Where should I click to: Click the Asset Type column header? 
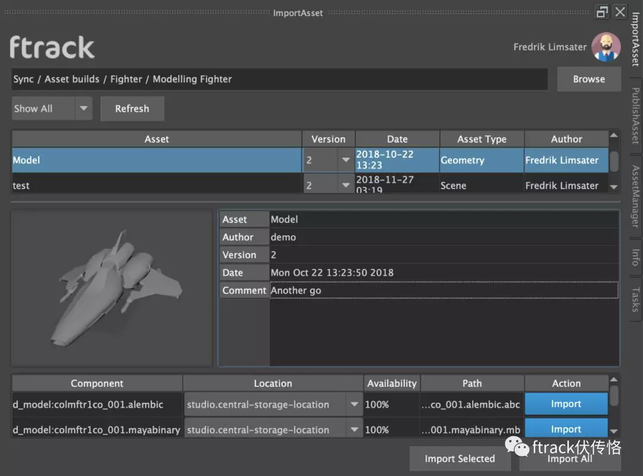tap(482, 139)
